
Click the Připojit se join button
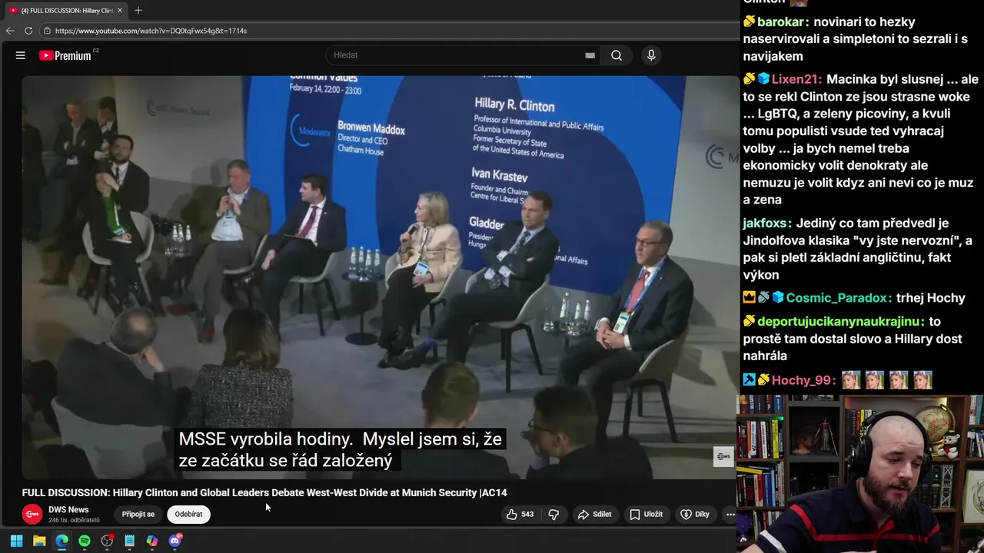coord(138,515)
